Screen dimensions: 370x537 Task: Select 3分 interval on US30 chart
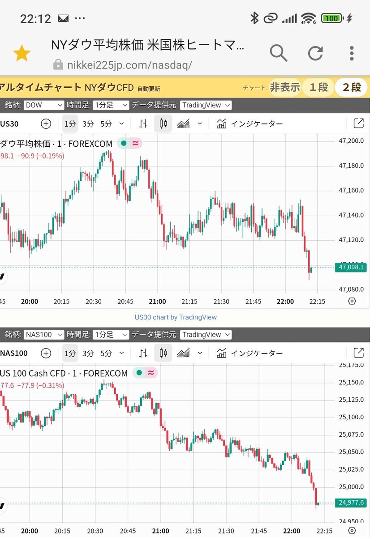[88, 124]
